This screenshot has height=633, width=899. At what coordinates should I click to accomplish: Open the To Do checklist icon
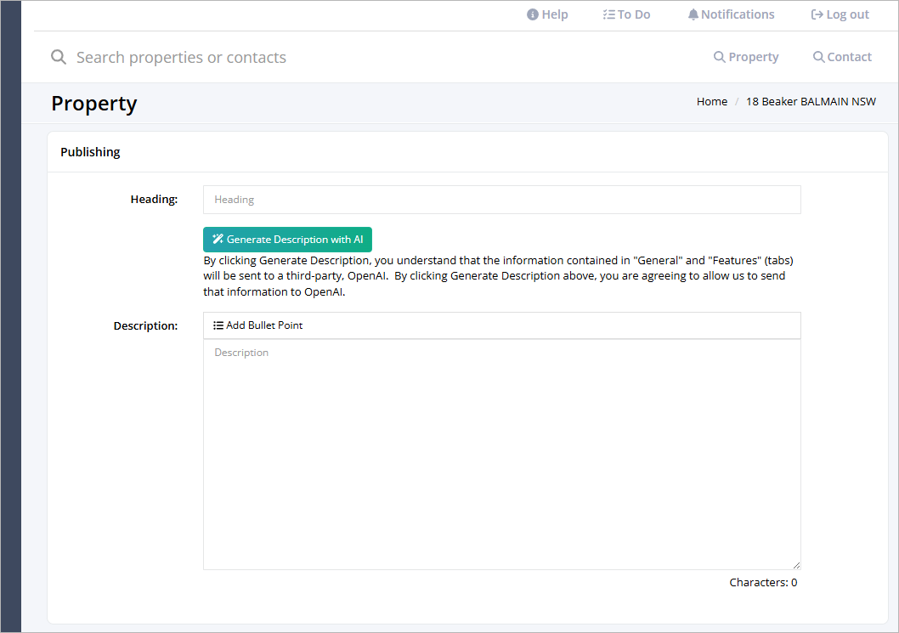point(609,15)
